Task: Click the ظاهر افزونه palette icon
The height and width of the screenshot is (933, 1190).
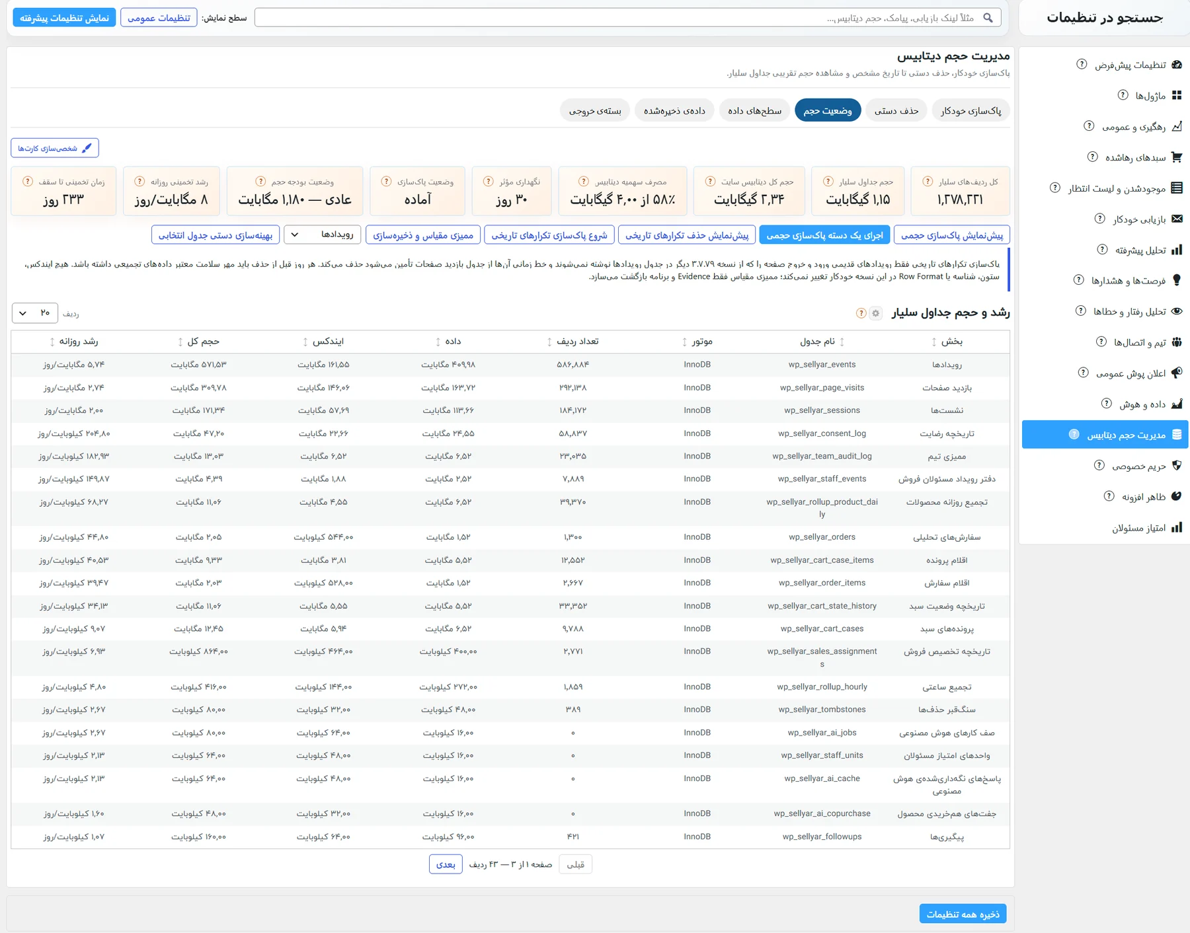Action: click(1177, 496)
